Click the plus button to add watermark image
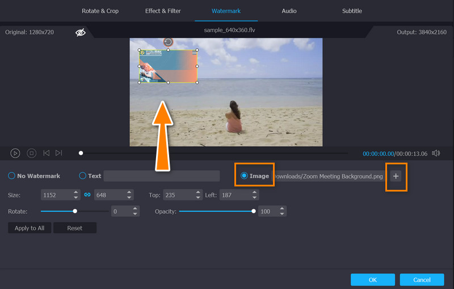This screenshot has width=454, height=289. pyautogui.click(x=396, y=176)
